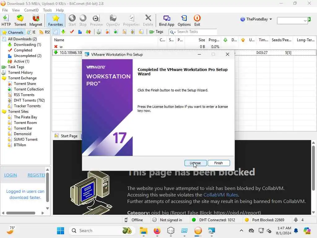
Task: Click the Exit power icon
Action: 197,20
